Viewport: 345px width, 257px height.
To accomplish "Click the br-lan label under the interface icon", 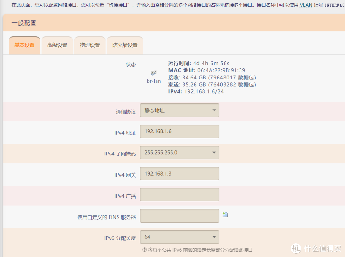I will [x=154, y=81].
